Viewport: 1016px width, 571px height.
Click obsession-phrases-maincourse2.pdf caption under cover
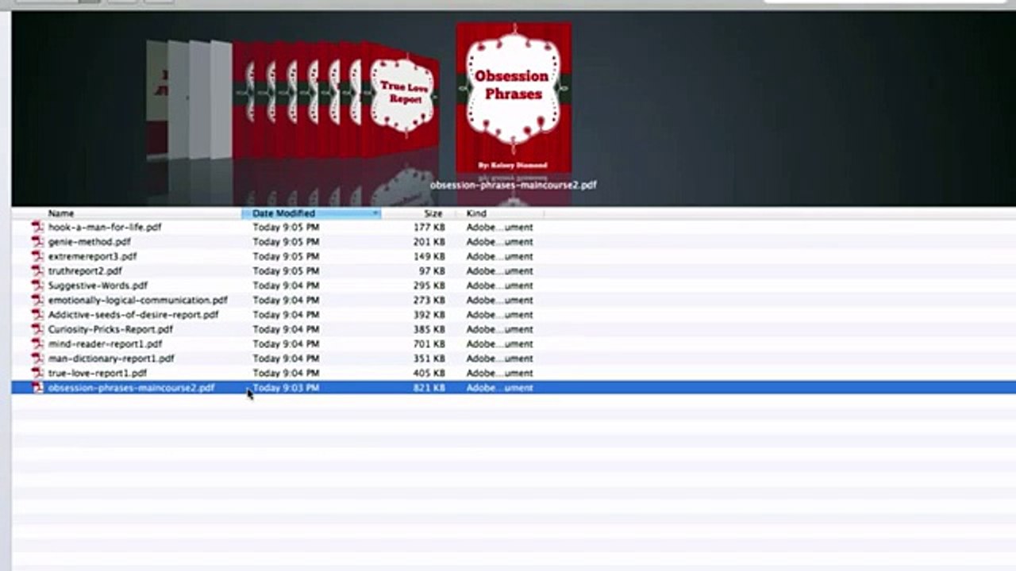(513, 185)
